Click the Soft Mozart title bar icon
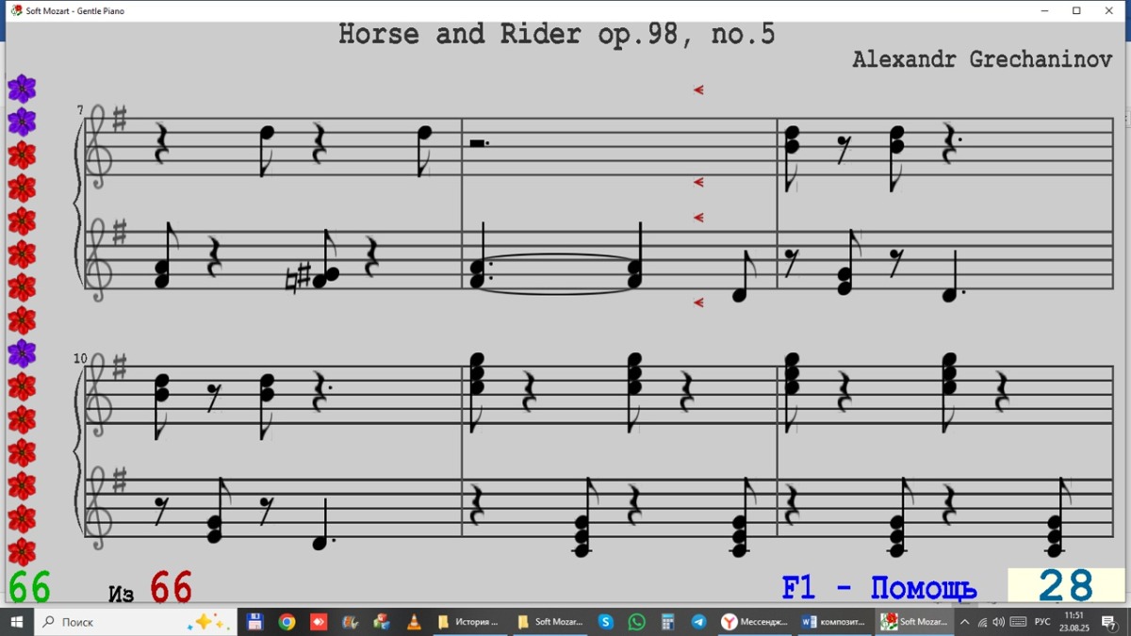1131x636 pixels. tap(16, 10)
